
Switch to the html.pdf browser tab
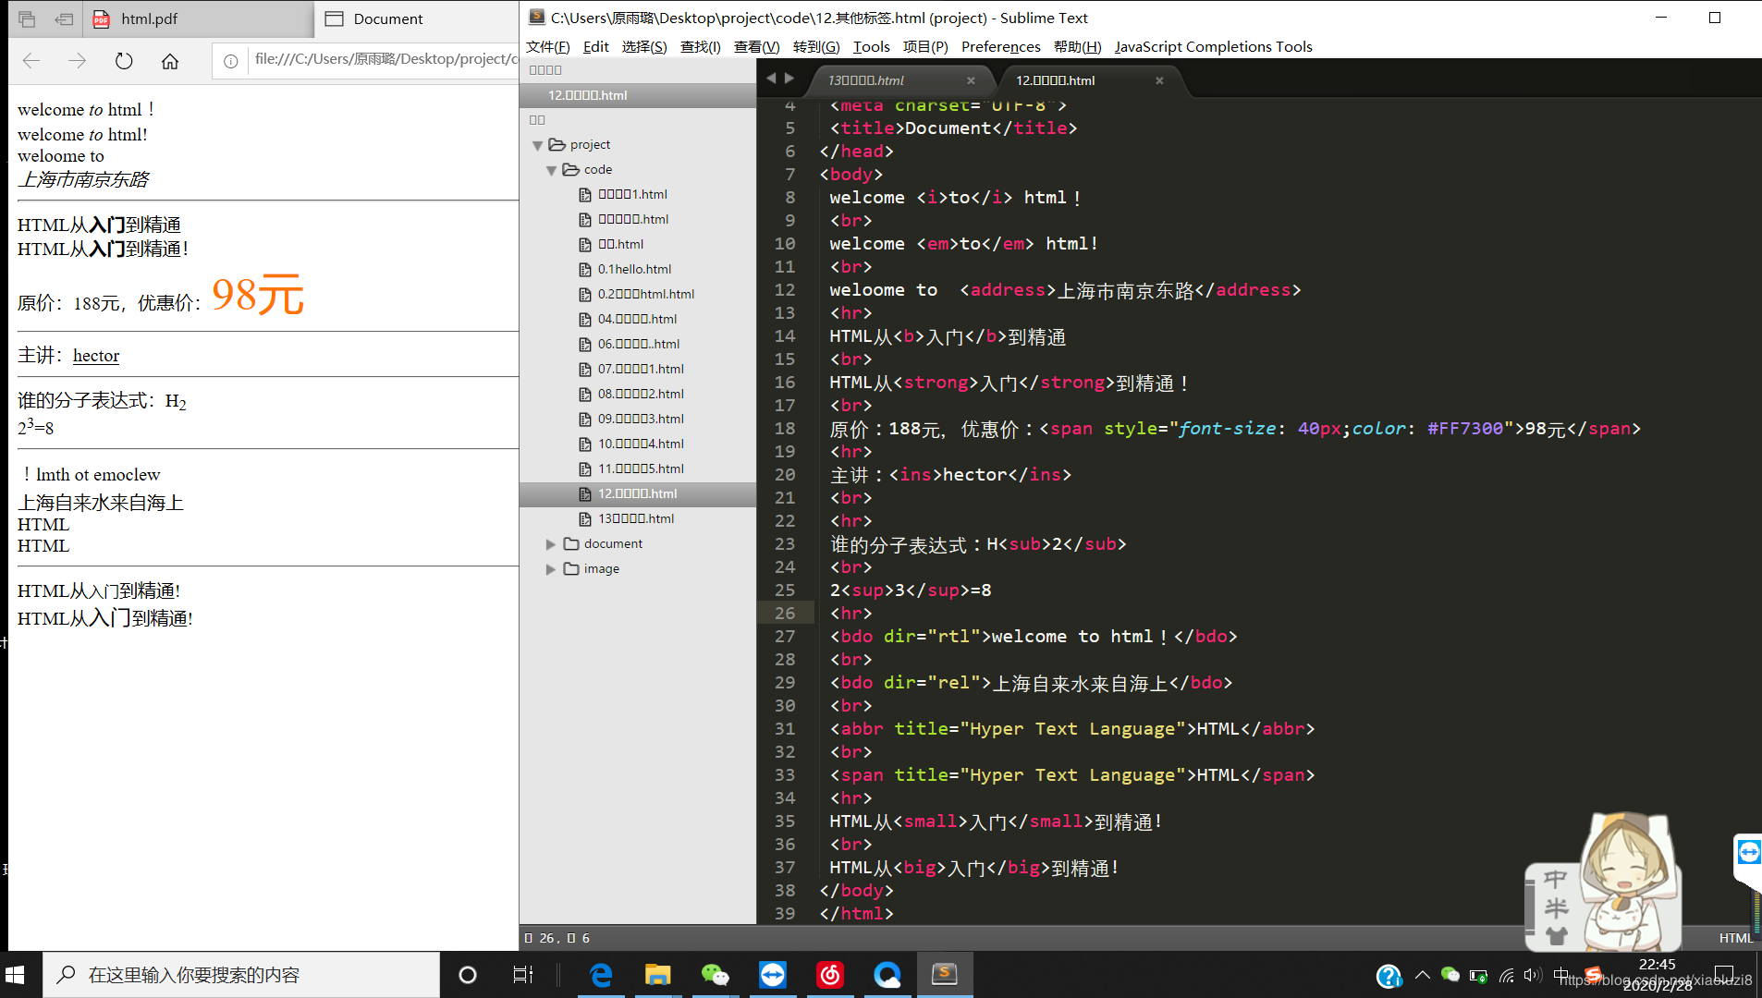(x=199, y=18)
